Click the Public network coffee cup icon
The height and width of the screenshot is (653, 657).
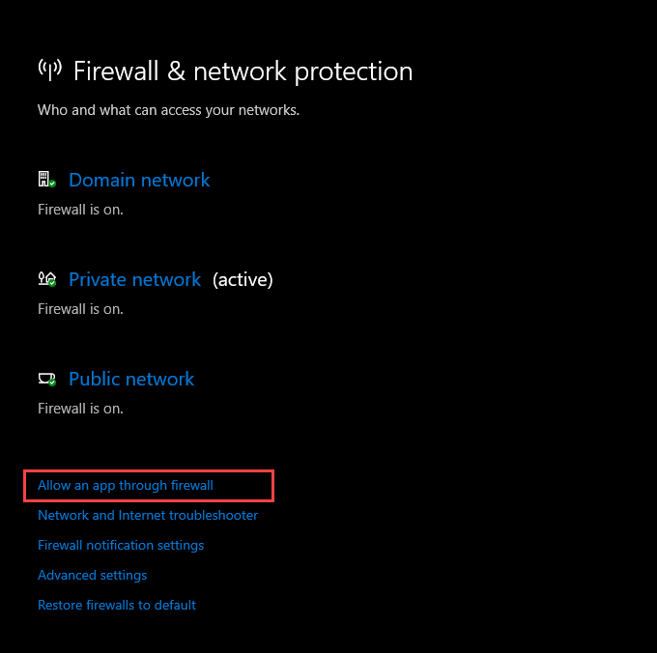[x=45, y=379]
